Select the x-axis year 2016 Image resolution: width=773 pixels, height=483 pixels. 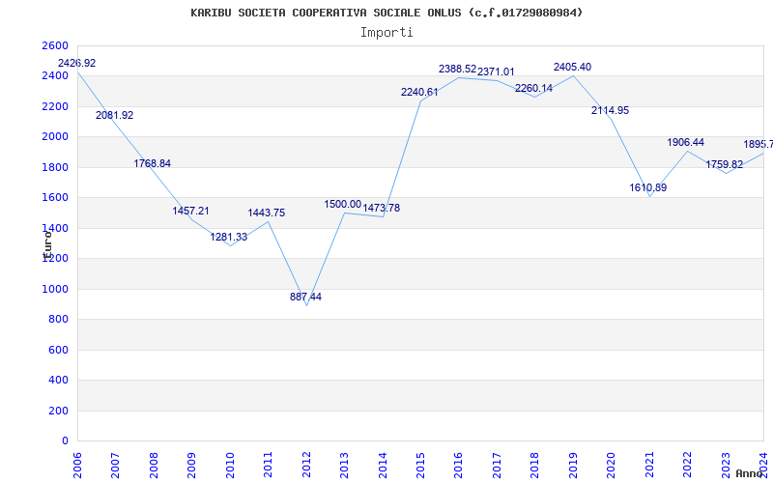tap(458, 465)
